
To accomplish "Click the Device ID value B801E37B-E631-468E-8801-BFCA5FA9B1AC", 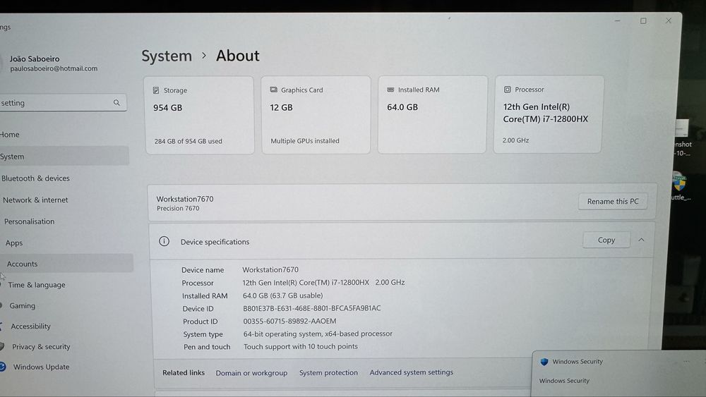I will [x=311, y=308].
